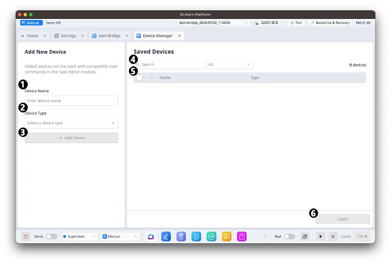The width and height of the screenshot is (391, 264).
Task: Check the select-all checkbox in Saved Devices header
Action: click(x=139, y=78)
